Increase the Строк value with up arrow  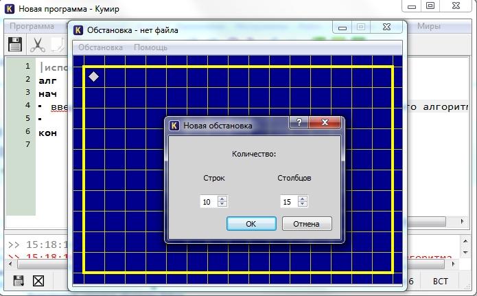click(222, 198)
